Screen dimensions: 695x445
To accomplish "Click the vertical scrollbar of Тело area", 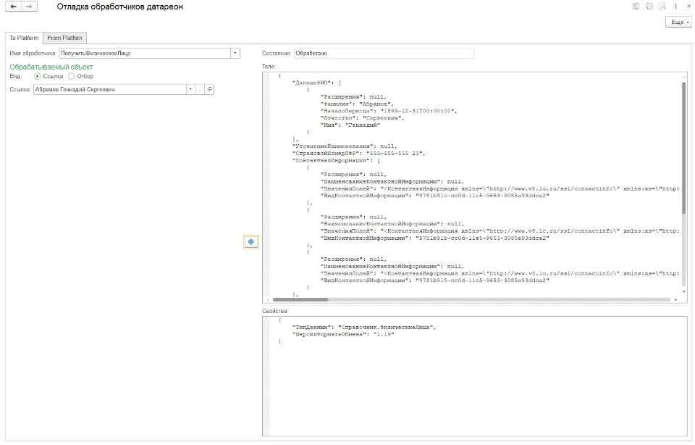I will 683,145.
